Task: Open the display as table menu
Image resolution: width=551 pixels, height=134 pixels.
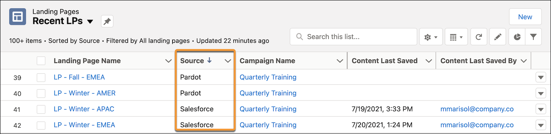Action: coord(456,37)
